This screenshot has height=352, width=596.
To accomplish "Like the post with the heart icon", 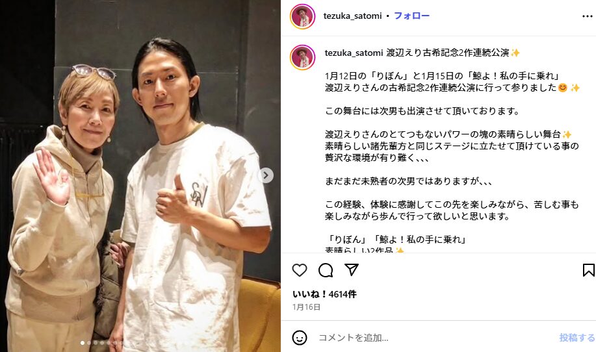I will point(300,270).
